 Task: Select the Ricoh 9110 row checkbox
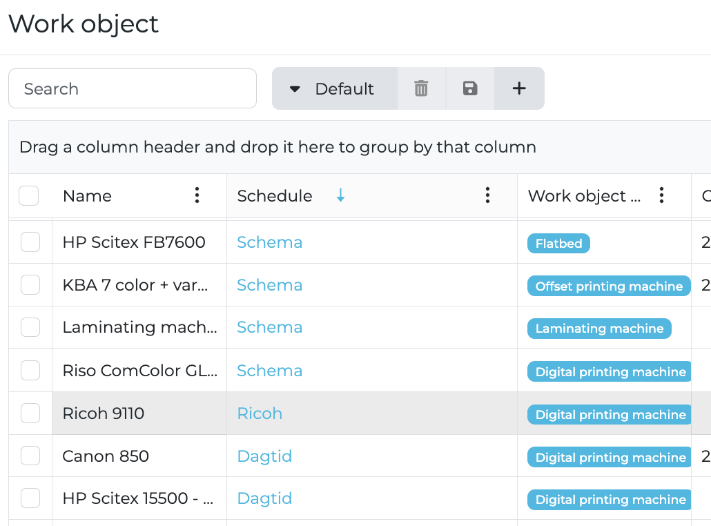tap(30, 413)
